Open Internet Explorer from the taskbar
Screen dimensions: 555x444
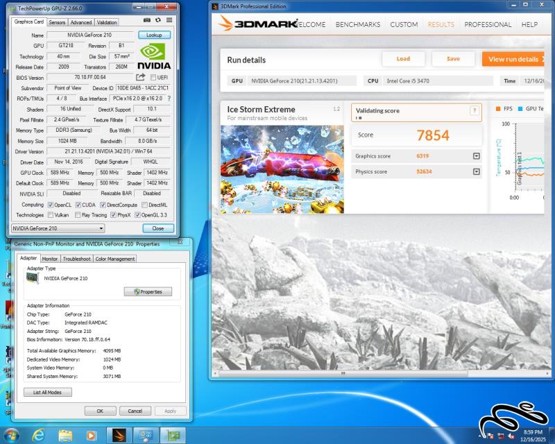39,435
